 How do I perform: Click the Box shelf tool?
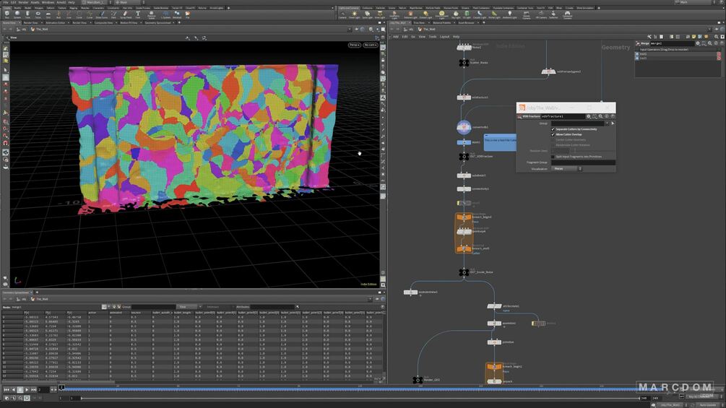coord(7,14)
